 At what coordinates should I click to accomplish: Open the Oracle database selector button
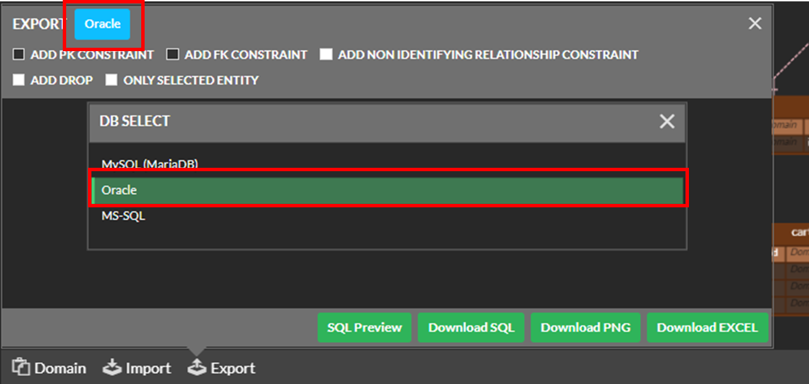(x=102, y=25)
